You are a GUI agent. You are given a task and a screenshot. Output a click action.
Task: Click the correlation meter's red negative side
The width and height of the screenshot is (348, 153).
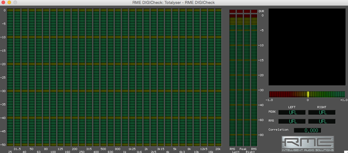[288, 94]
